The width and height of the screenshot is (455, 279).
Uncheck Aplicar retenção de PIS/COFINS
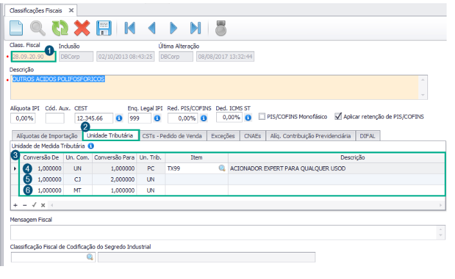pyautogui.click(x=339, y=117)
